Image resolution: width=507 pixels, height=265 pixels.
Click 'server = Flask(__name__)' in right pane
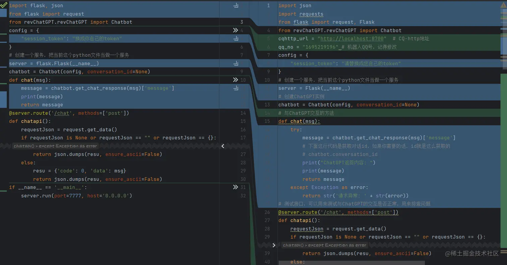(x=314, y=88)
